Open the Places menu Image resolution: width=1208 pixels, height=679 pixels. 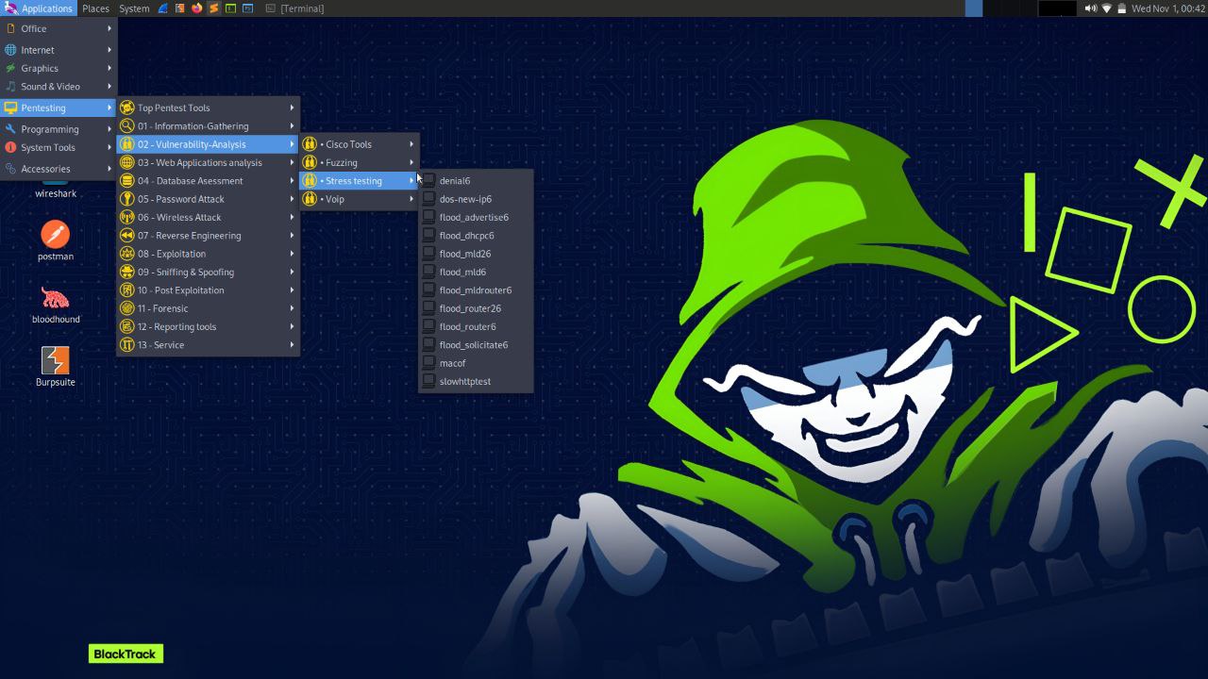95,8
